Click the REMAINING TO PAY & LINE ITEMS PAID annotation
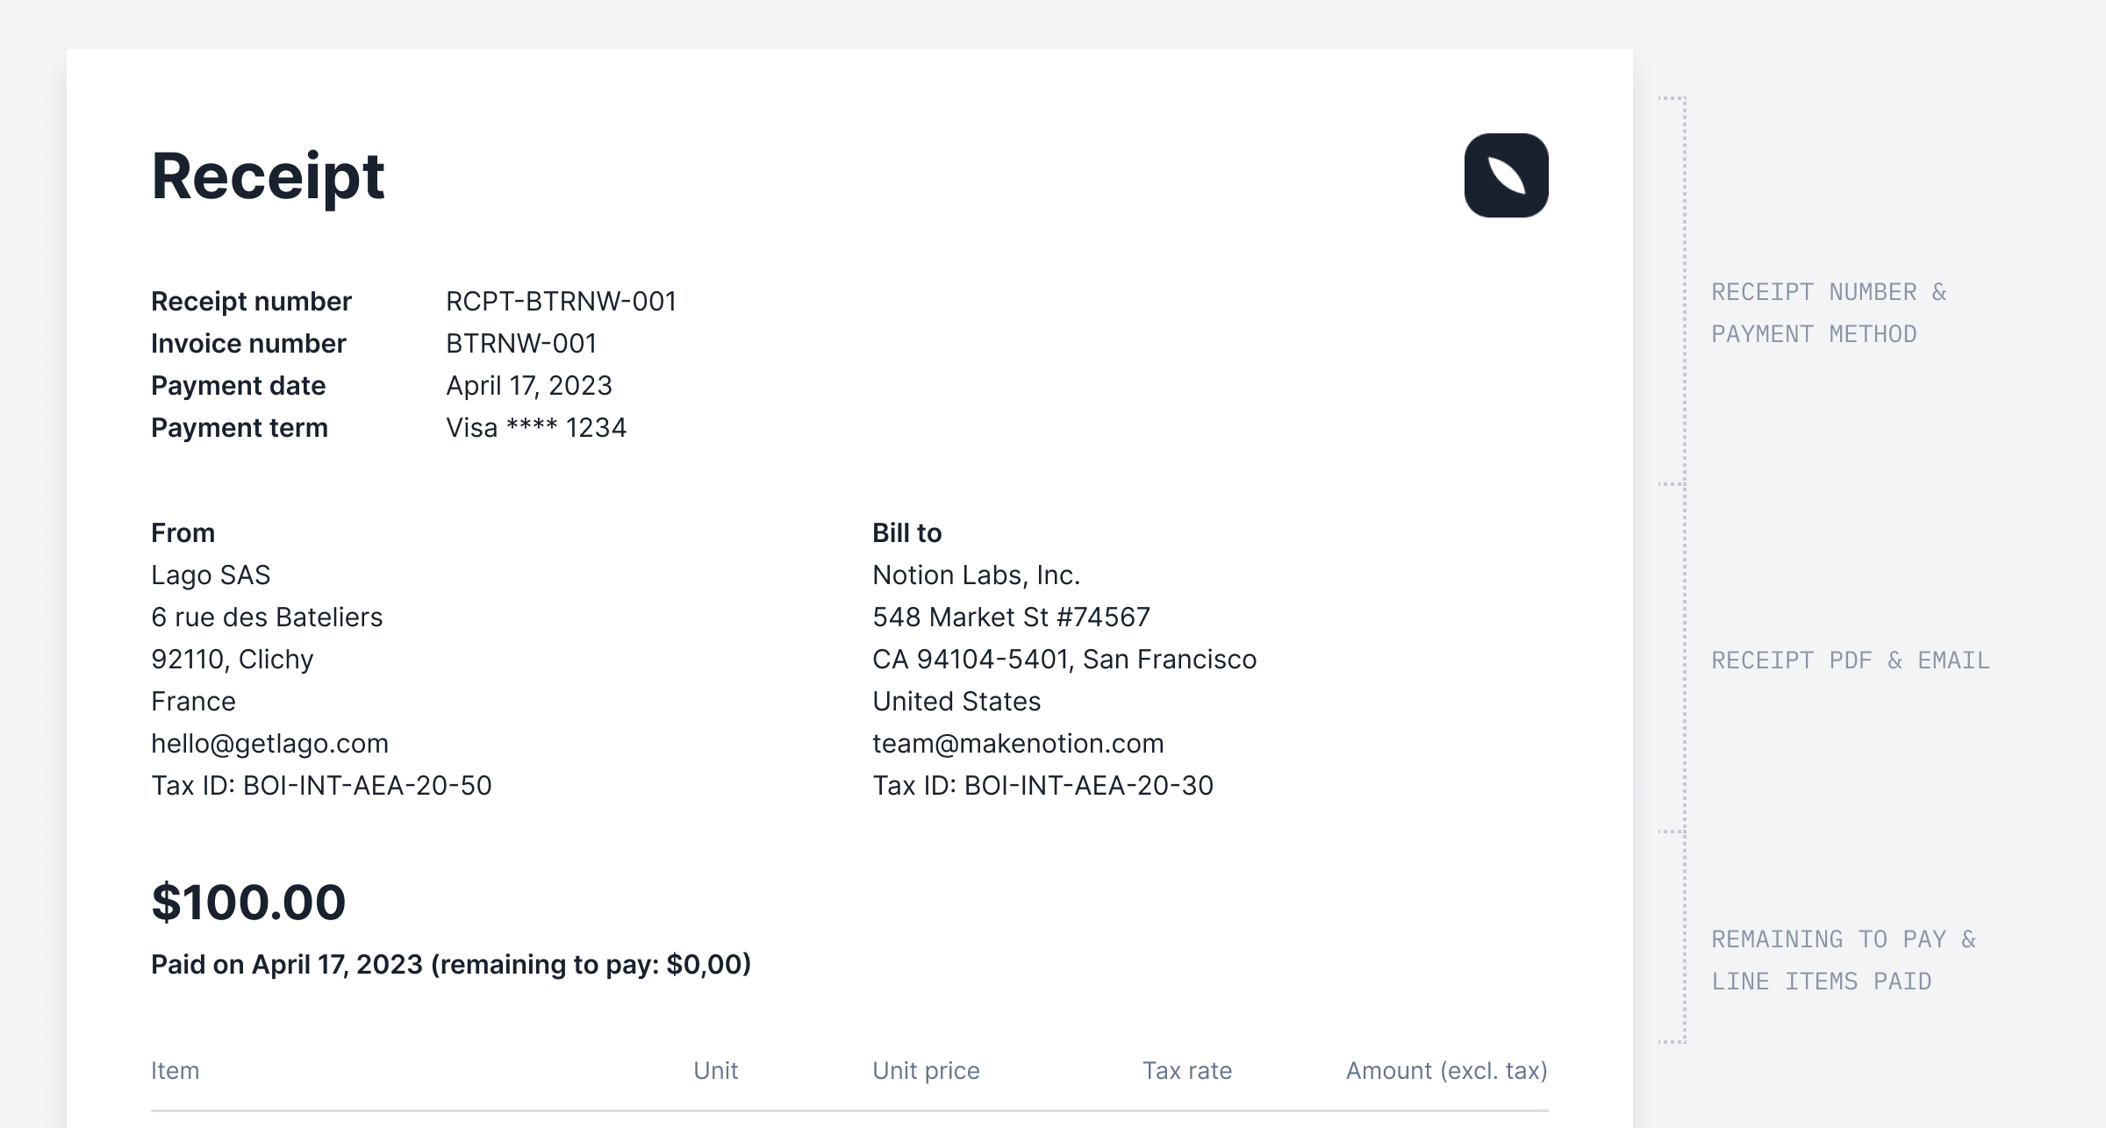 pyautogui.click(x=1843, y=960)
